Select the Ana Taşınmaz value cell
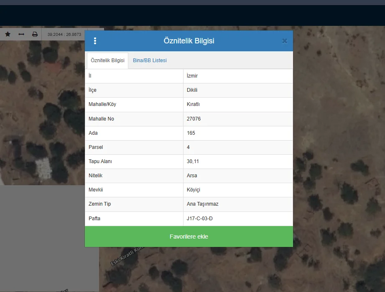Image resolution: width=385 pixels, height=292 pixels. (202, 204)
